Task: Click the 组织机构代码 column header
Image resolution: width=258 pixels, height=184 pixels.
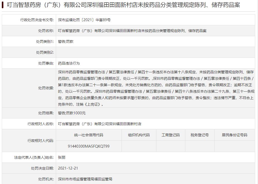Action: 139,135
